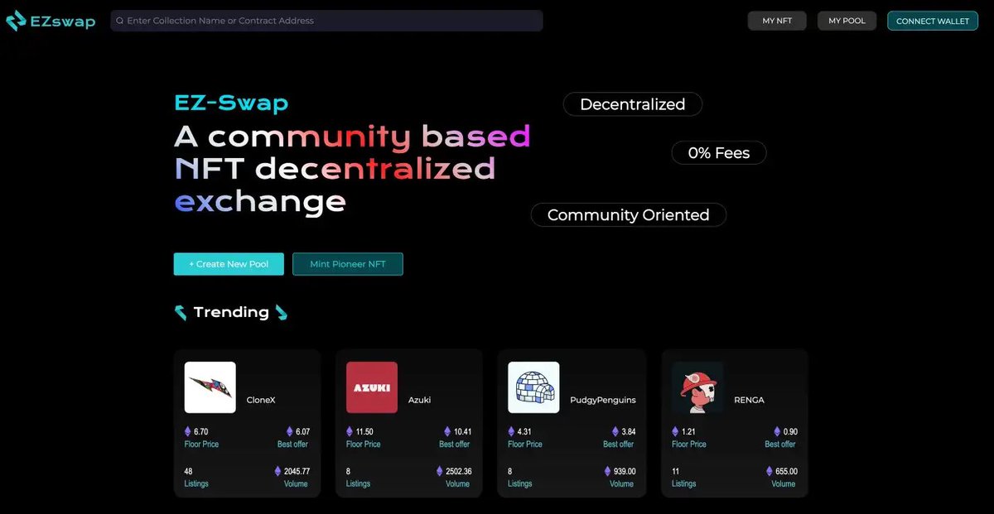994x514 pixels.
Task: Click RENGA volume value 655.00
Action: [x=785, y=472]
